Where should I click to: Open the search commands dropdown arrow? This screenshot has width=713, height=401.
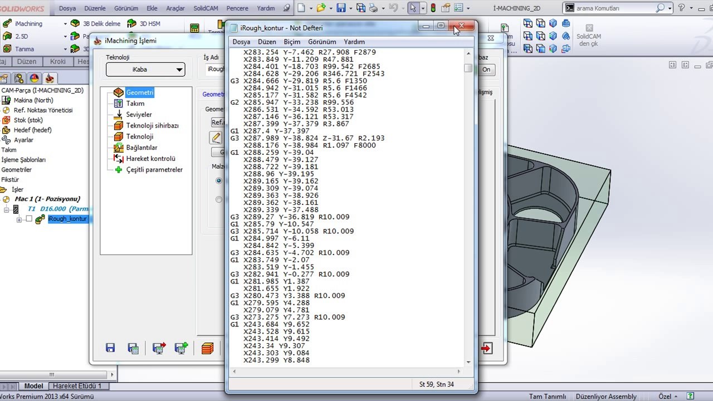point(670,8)
